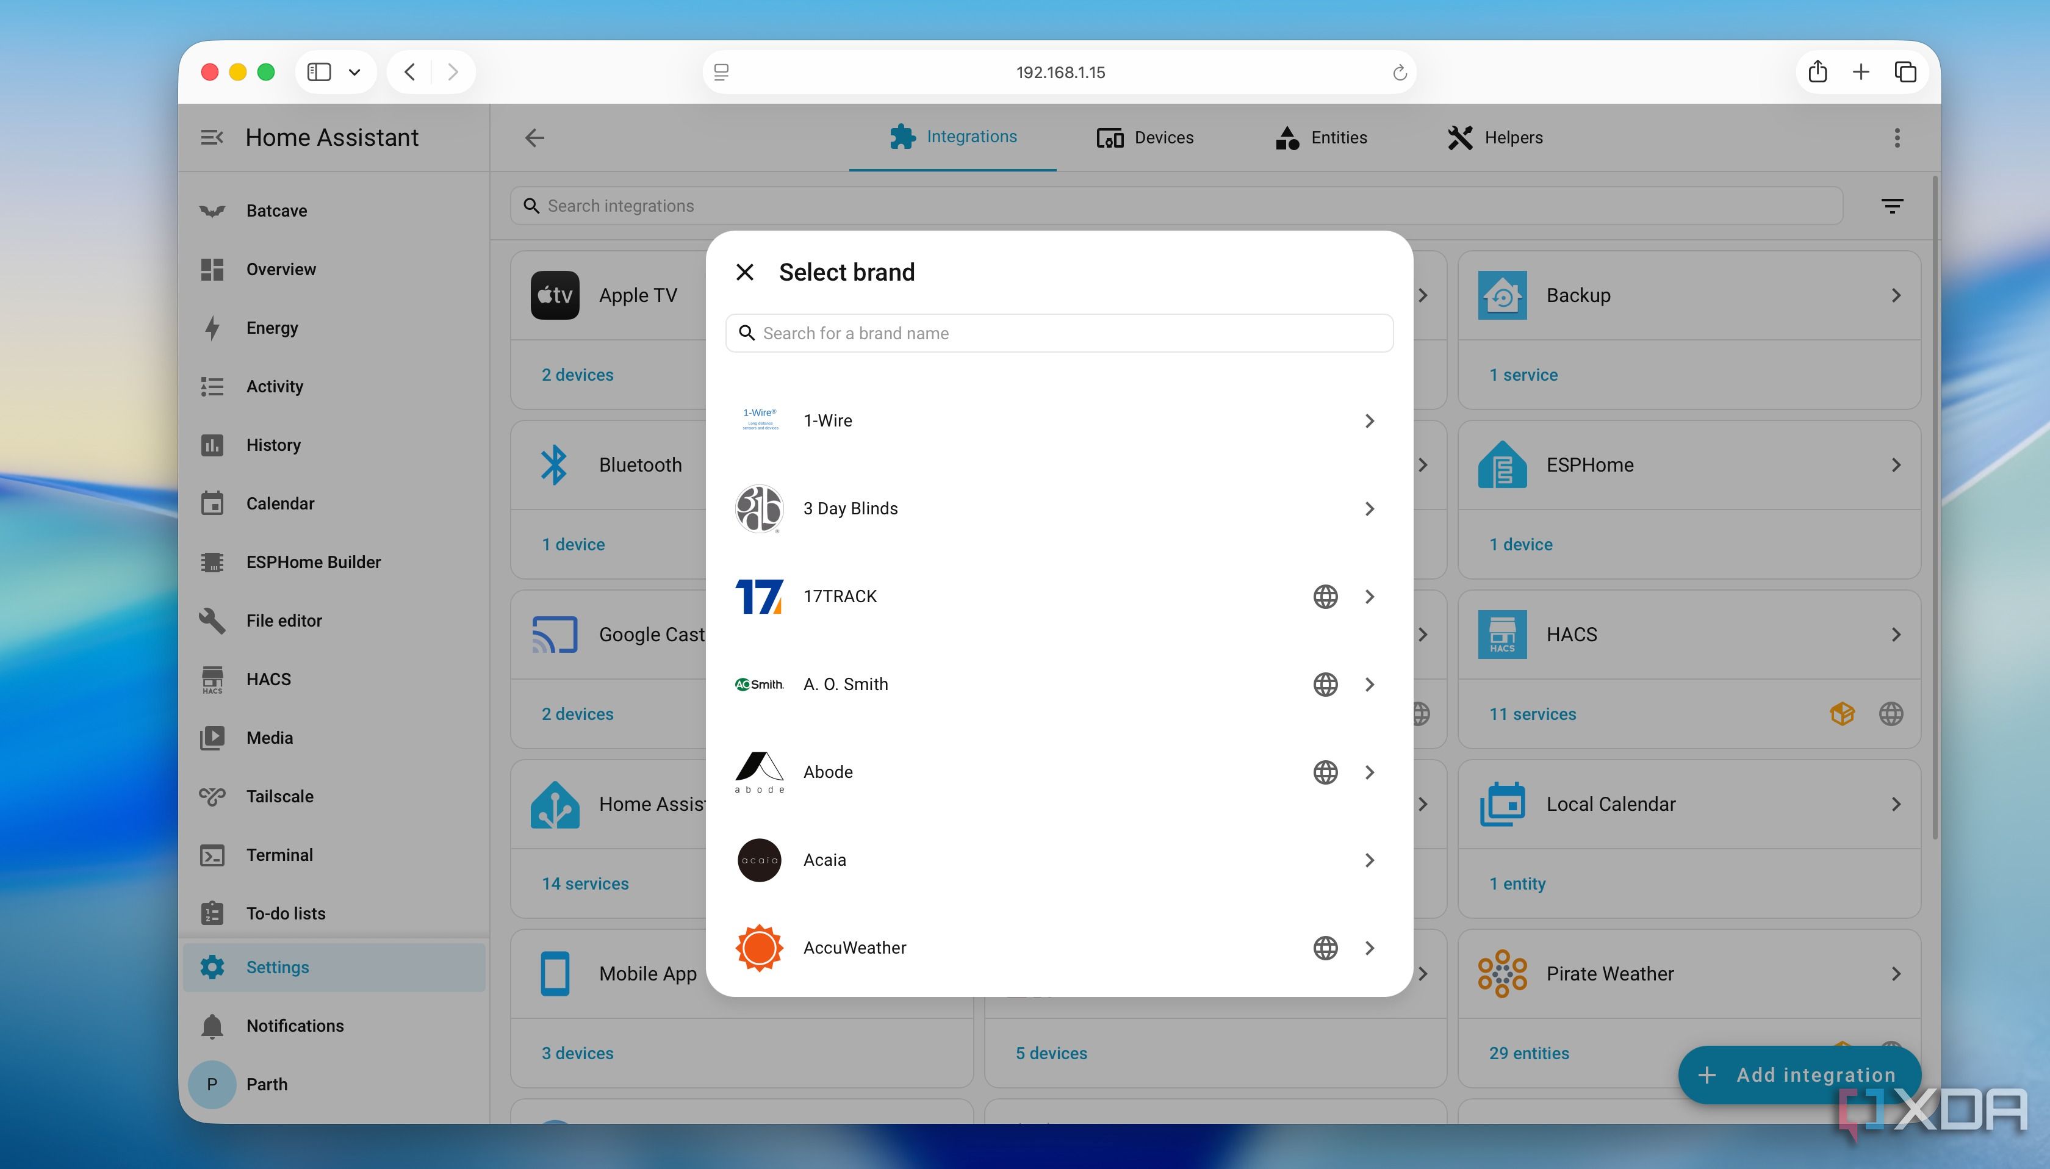
Task: Collapse the Home Assistant sidebar menu
Action: coord(212,137)
